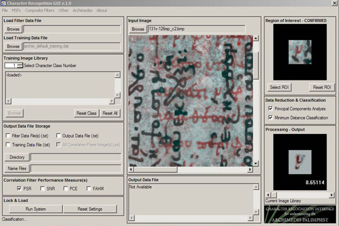The width and height of the screenshot is (339, 226).
Task: Click the input image vertical scrollbar thumb
Action: click(256, 66)
